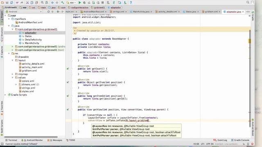Open the Event Log
The image size is (262, 147).
pyautogui.click(x=220, y=140)
